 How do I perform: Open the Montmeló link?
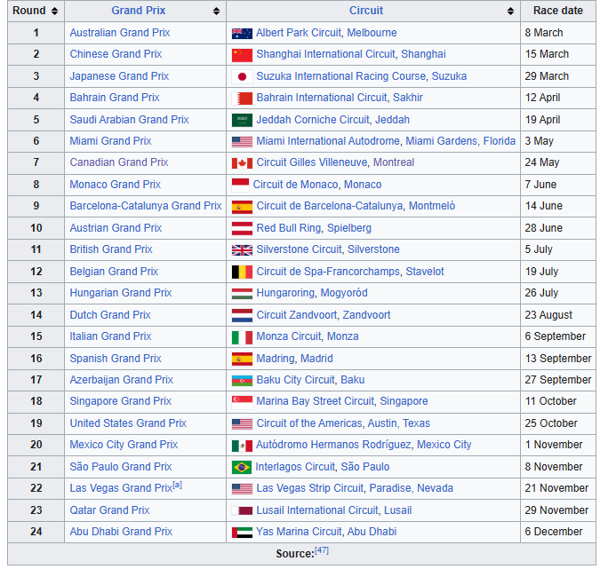[432, 206]
